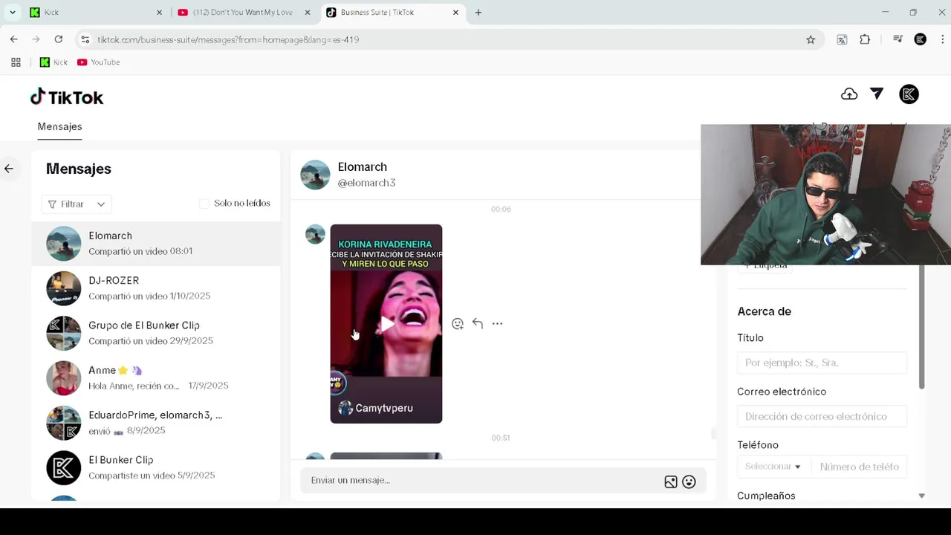This screenshot has width=951, height=535.
Task: View site information icon in address bar
Action: [x=85, y=39]
